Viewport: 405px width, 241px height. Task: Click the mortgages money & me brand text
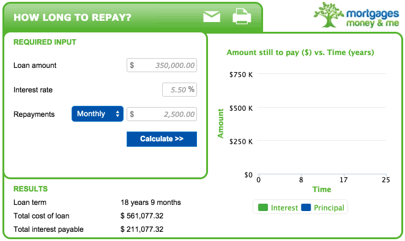click(x=373, y=18)
